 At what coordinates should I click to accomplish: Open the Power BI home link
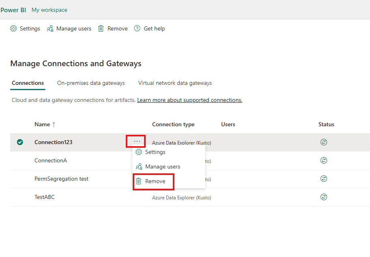[x=13, y=10]
